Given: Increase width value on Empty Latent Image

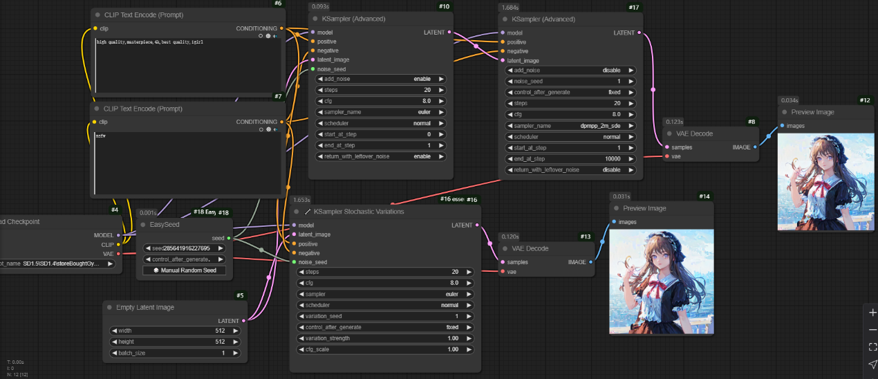Looking at the screenshot, I should tap(236, 331).
